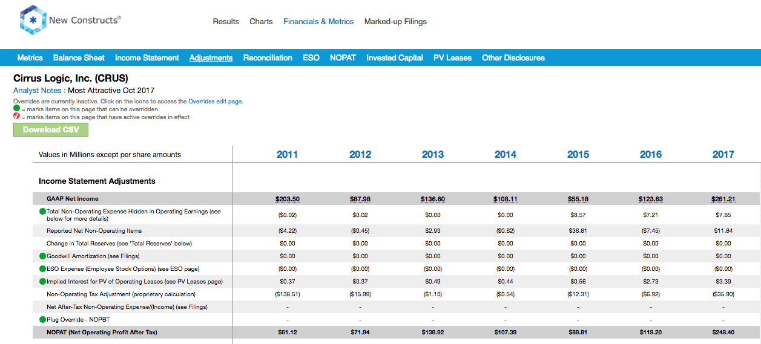
Task: Click the 2014 column year header
Action: pyautogui.click(x=506, y=155)
